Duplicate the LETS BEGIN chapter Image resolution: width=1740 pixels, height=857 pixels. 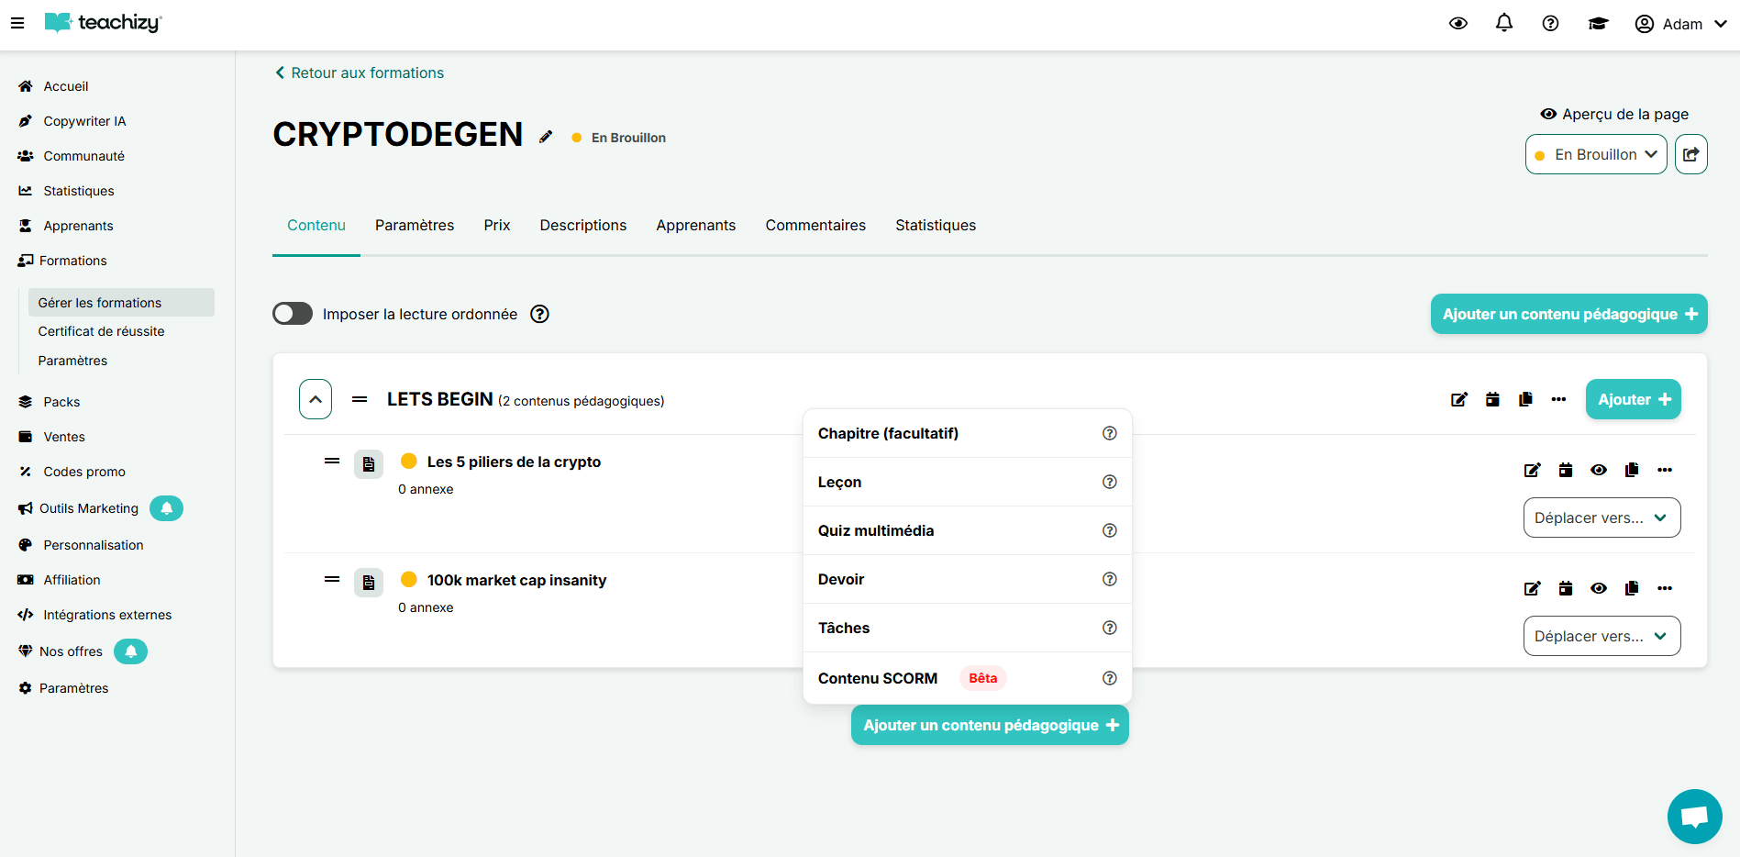(x=1525, y=399)
